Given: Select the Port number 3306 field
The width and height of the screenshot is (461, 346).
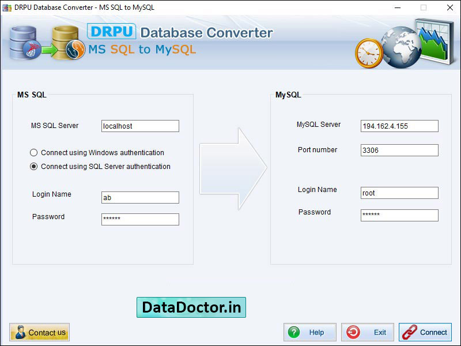Looking at the screenshot, I should click(399, 150).
